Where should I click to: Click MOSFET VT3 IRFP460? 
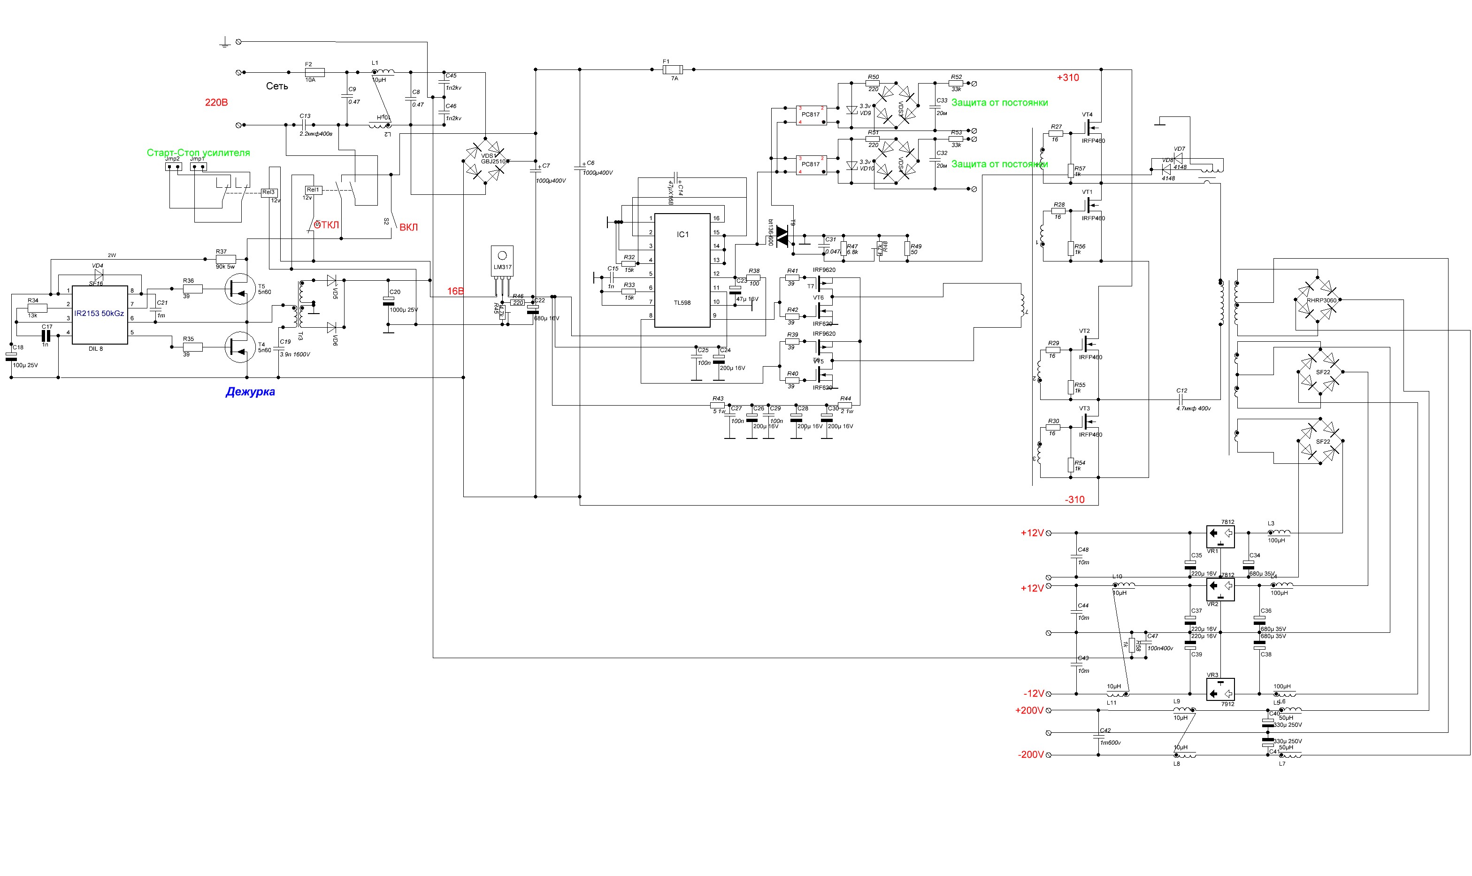tap(1089, 422)
